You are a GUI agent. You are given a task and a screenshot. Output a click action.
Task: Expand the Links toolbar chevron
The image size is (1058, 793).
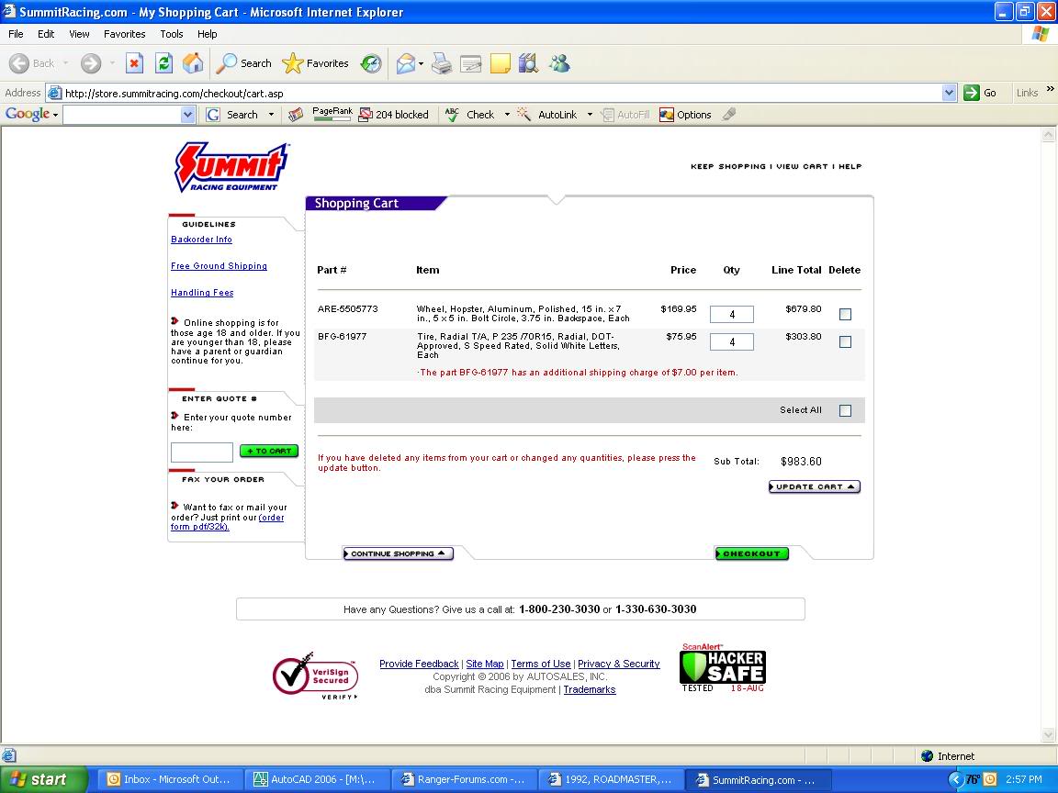[x=1050, y=89]
